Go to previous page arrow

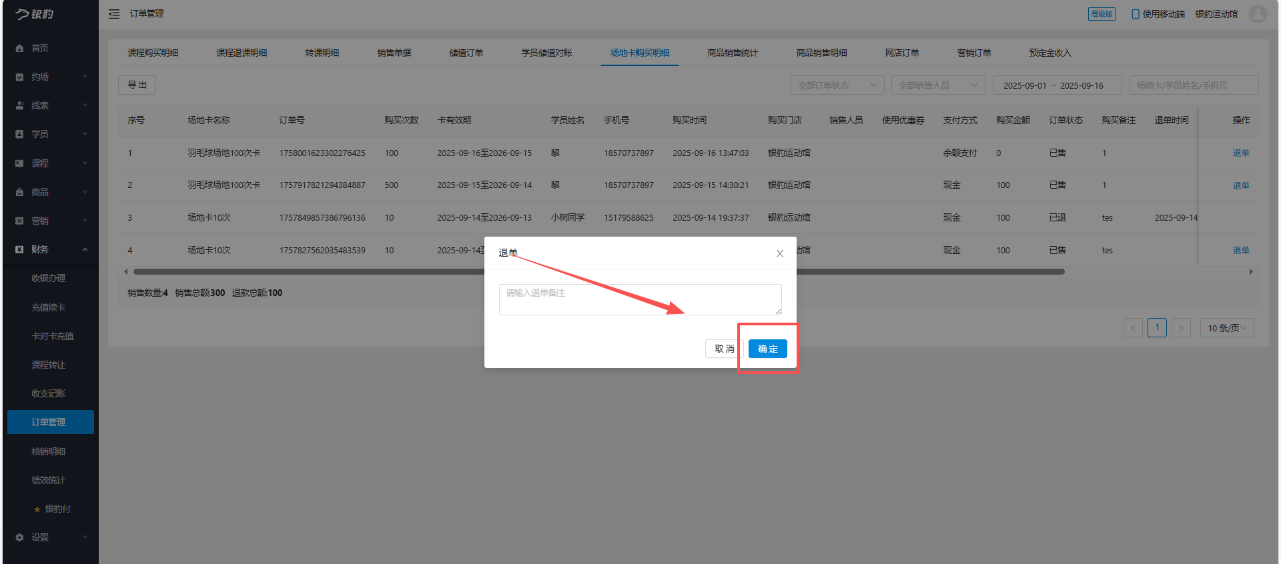point(1133,328)
